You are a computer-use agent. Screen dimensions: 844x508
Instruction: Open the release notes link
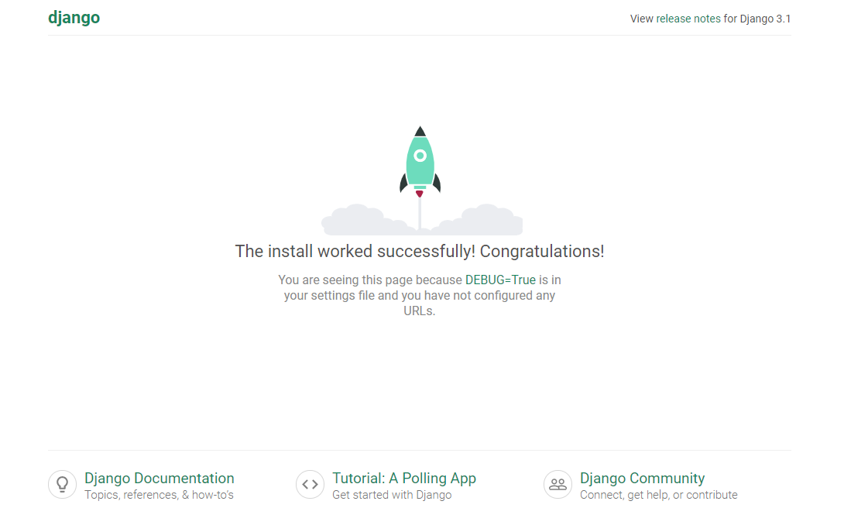pyautogui.click(x=688, y=19)
